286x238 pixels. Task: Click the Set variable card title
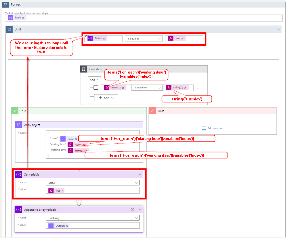tap(32, 175)
